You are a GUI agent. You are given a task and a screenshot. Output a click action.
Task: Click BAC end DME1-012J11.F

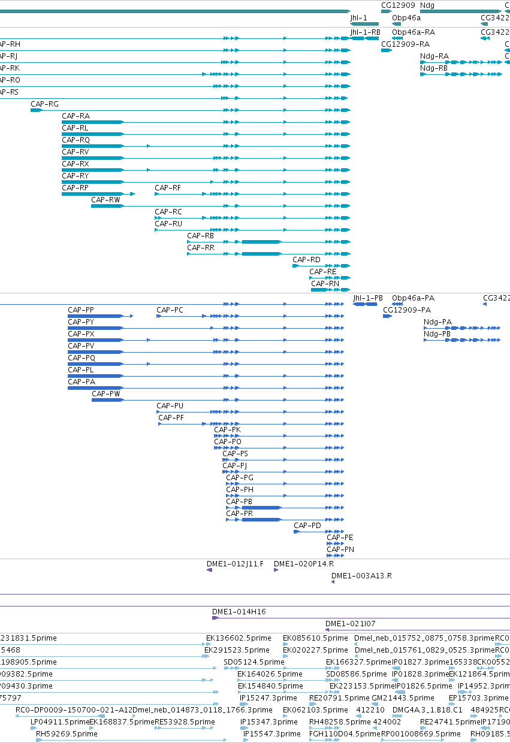[235, 563]
